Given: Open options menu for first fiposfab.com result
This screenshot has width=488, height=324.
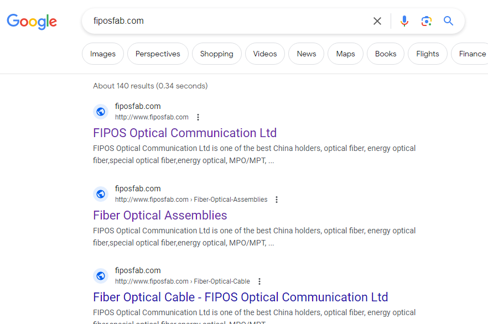Looking at the screenshot, I should (x=198, y=117).
